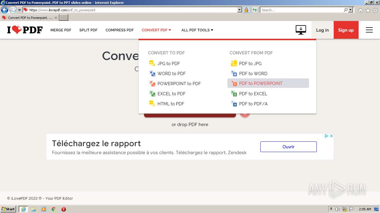Viewport: 380px width, 213px height.
Task: Open the browser Home icon
Action: tap(360, 10)
